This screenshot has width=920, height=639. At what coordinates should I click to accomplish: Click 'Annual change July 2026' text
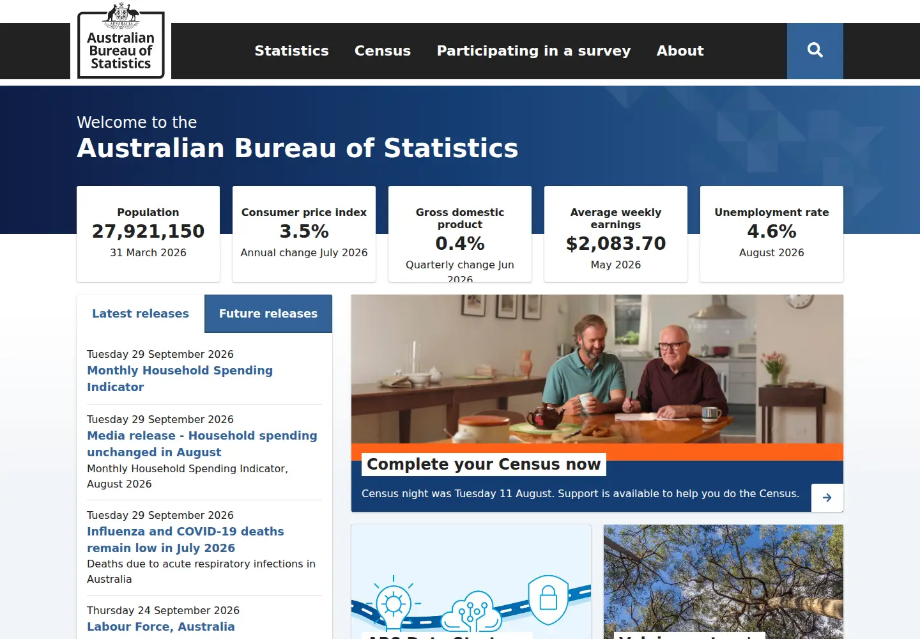304,253
